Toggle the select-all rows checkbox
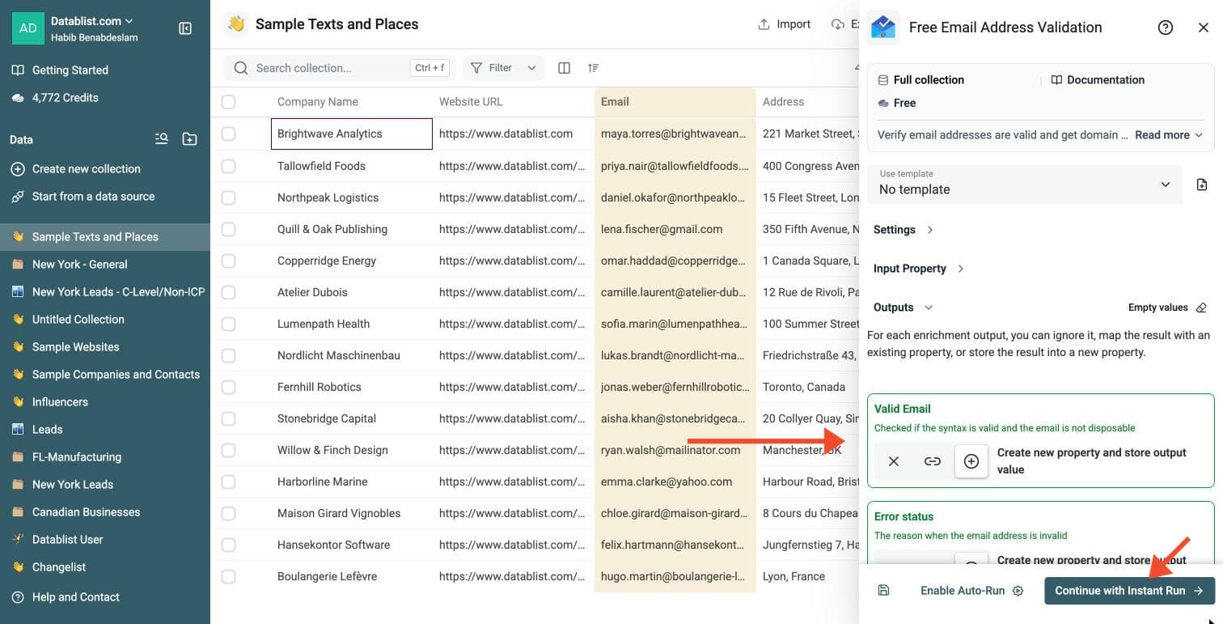The width and height of the screenshot is (1223, 624). (229, 102)
